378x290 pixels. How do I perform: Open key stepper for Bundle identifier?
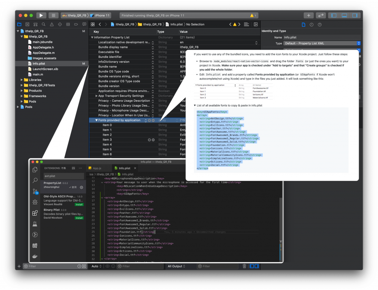pos(152,57)
